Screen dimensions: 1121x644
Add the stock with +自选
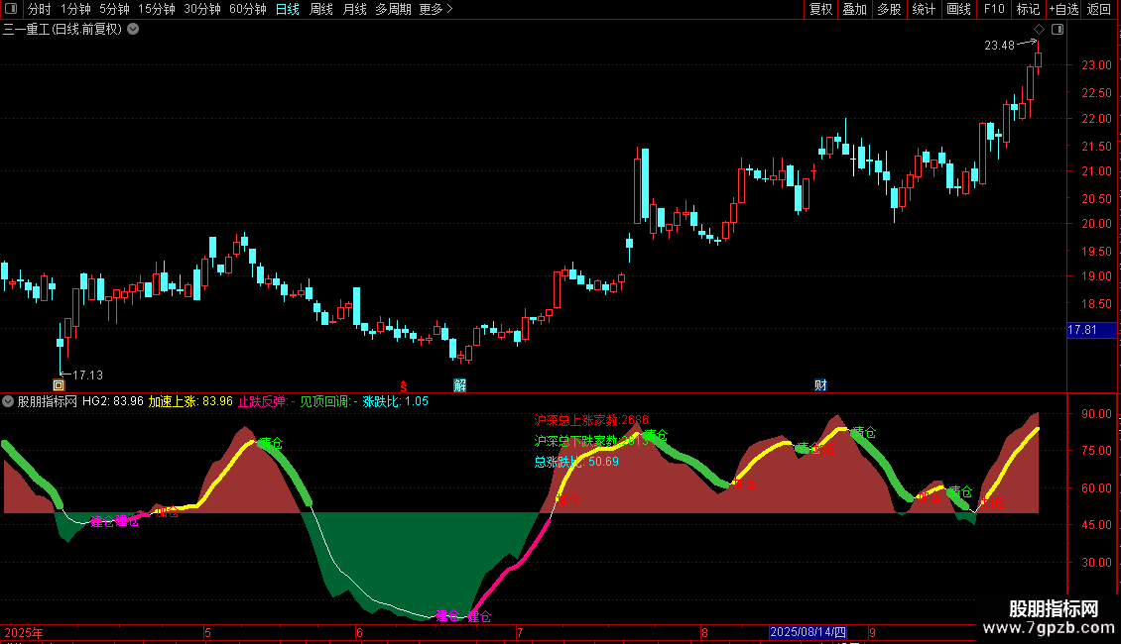tap(1063, 9)
